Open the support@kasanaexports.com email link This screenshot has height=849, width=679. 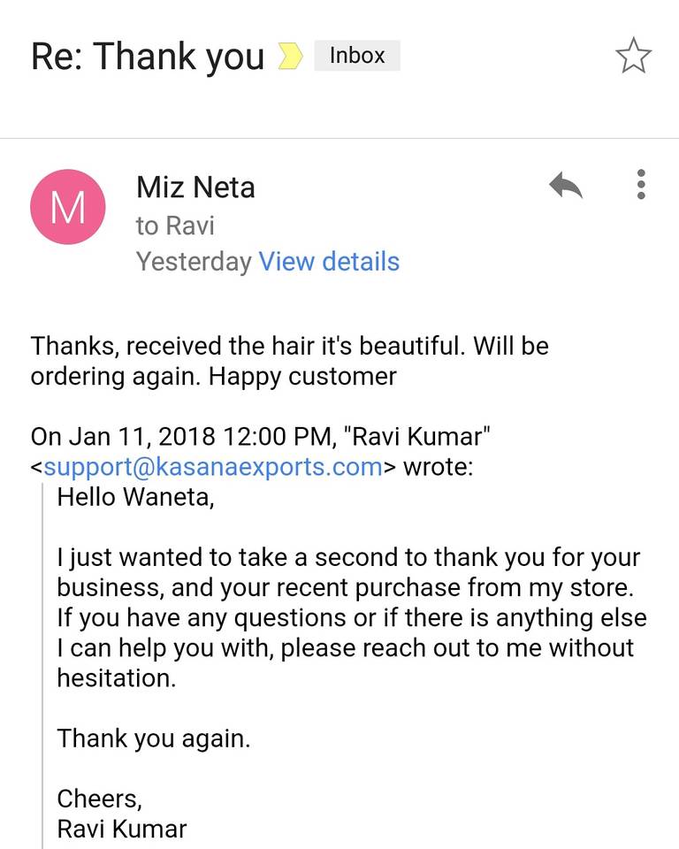(x=213, y=466)
